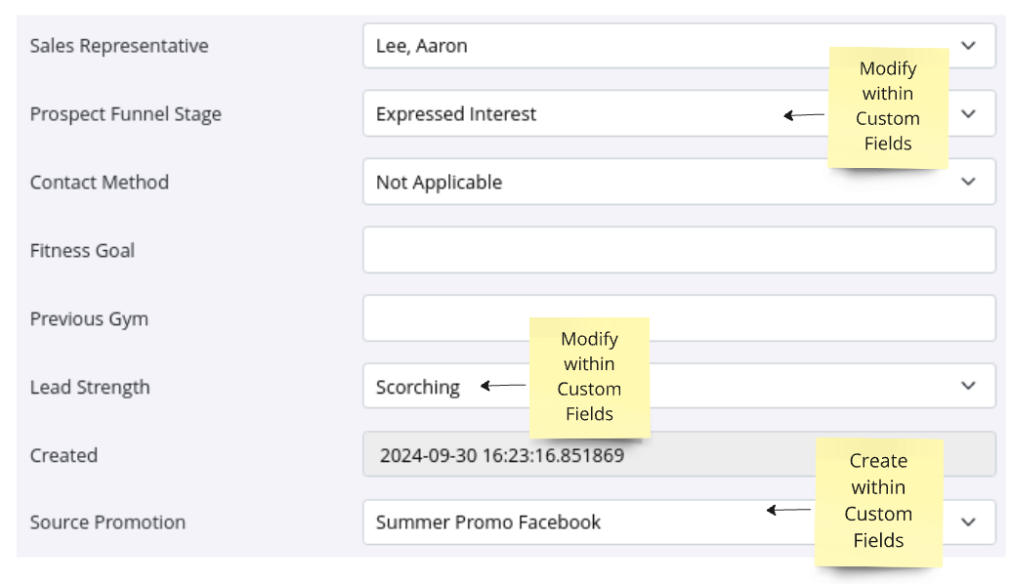Expand the Sales Representative dropdown chevron

click(968, 46)
